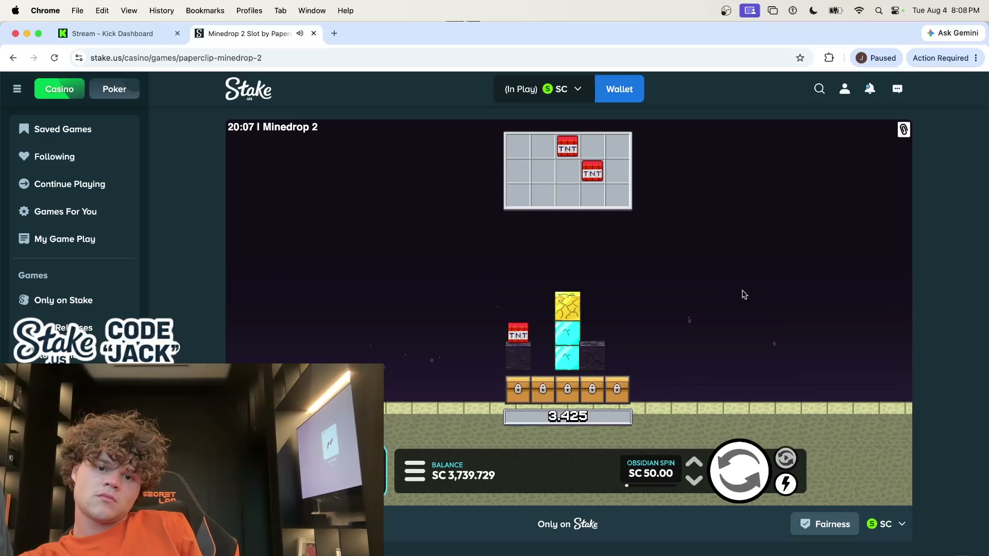Image resolution: width=989 pixels, height=556 pixels.
Task: Increase the bet with the up arrow
Action: (x=694, y=462)
